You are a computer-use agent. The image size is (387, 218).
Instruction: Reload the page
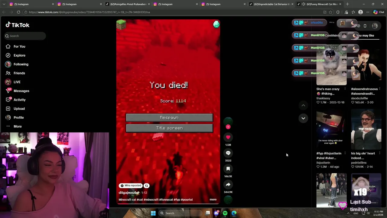[x=18, y=12]
